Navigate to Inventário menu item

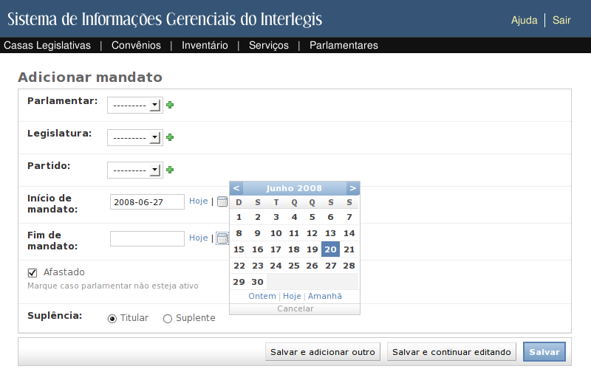205,45
